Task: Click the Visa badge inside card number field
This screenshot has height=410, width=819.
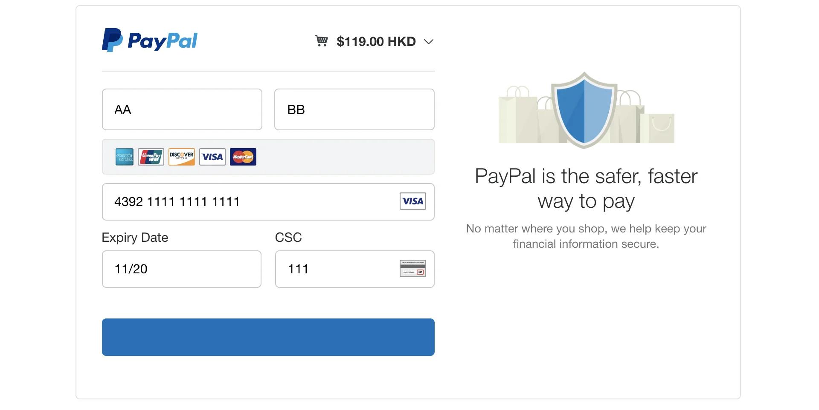Action: [x=413, y=201]
